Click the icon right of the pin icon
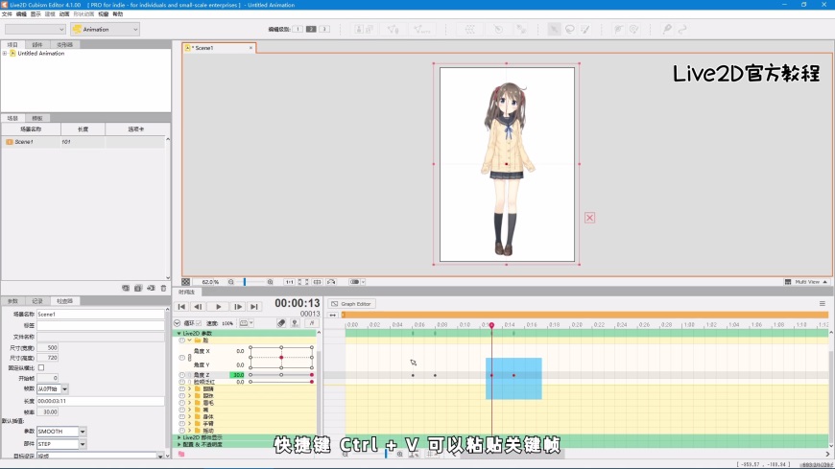This screenshot has width=835, height=469. [312, 323]
